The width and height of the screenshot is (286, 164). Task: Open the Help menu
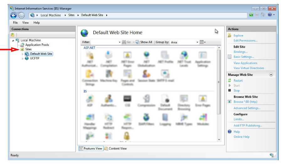(x=36, y=22)
